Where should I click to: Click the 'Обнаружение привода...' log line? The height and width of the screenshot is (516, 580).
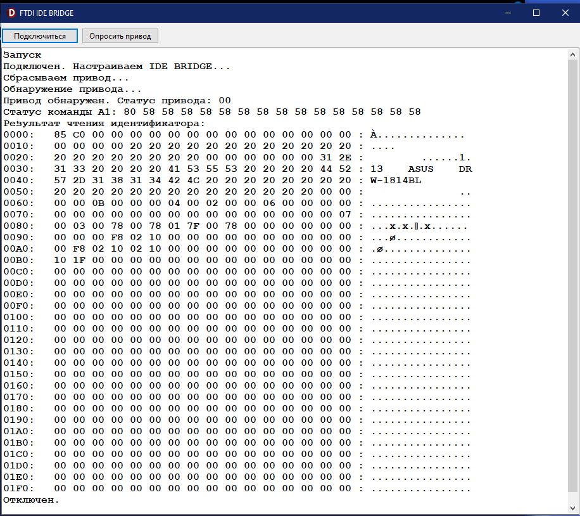pos(72,89)
